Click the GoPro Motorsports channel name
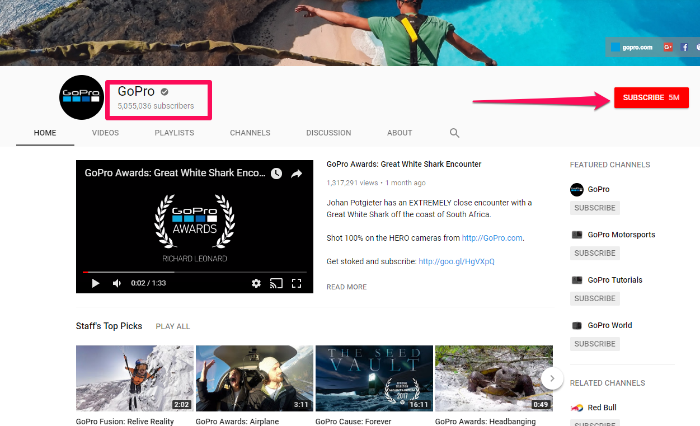Screen dimensions: 700x426 (x=621, y=235)
